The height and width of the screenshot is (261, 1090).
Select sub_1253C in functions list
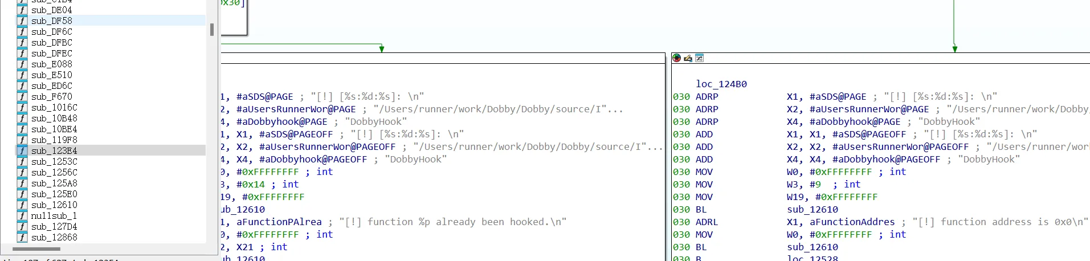(54, 162)
